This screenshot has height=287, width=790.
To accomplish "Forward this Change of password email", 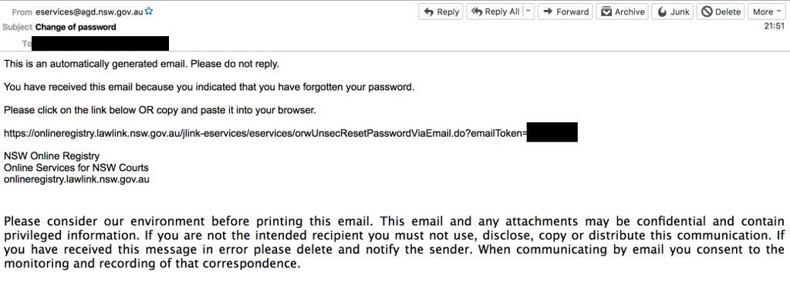I will (x=565, y=12).
